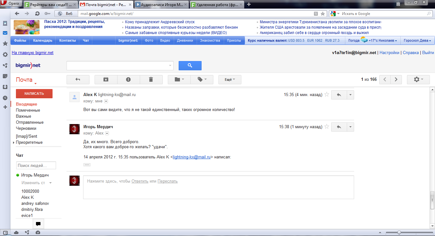The width and height of the screenshot is (435, 236).
Task: Delete the conversation with the trash icon
Action: (151, 80)
